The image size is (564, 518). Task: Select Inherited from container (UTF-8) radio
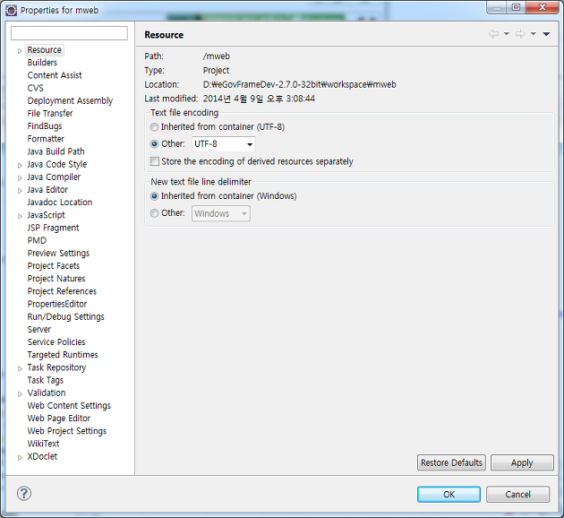[x=154, y=127]
